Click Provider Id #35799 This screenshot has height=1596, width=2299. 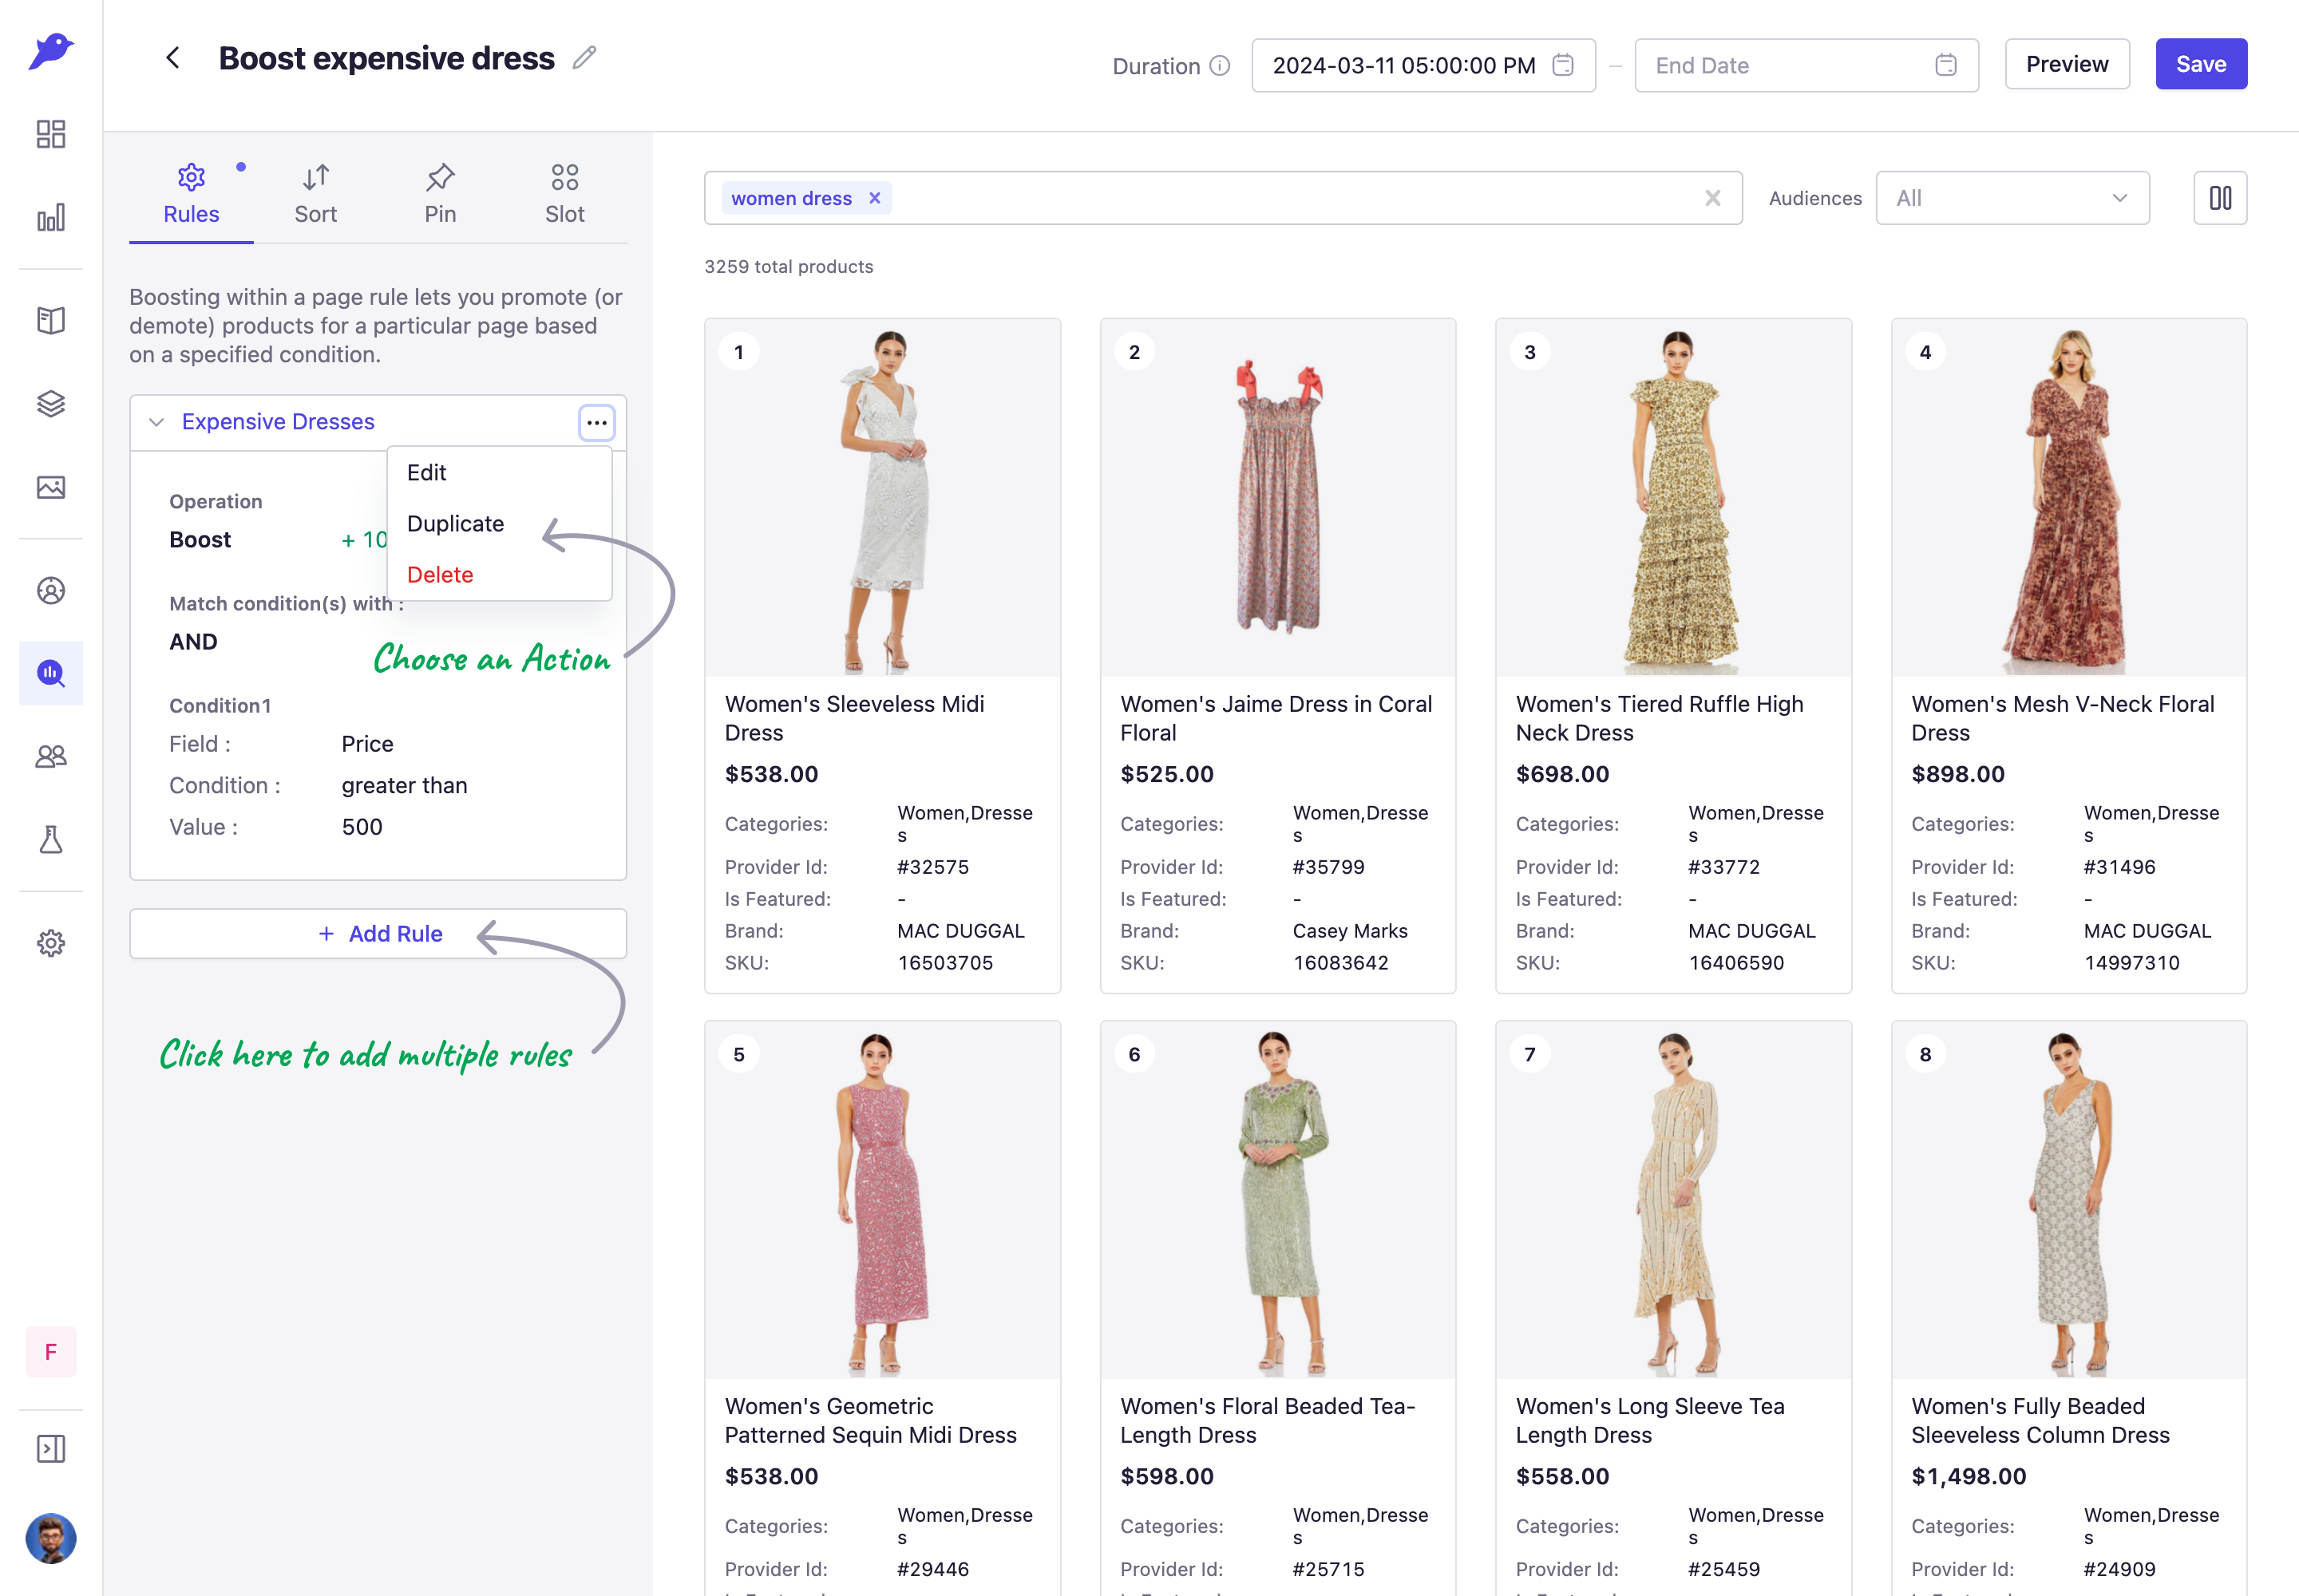click(1328, 867)
